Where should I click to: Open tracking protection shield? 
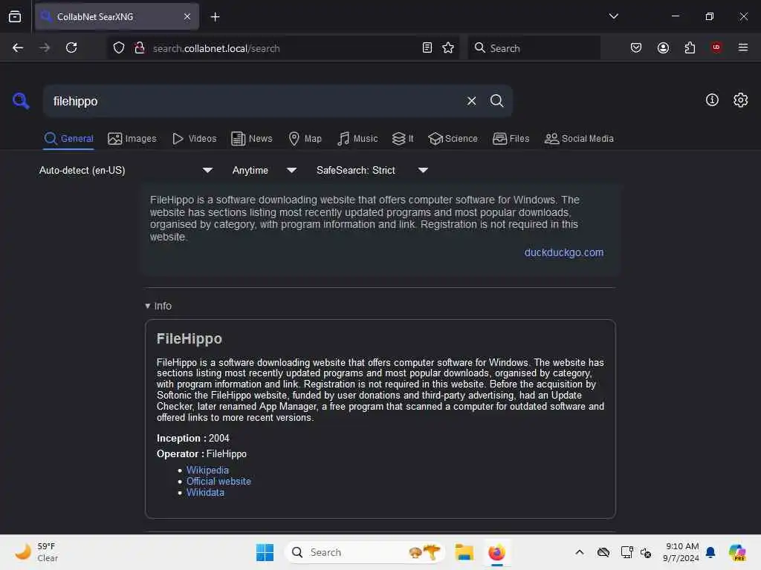pyautogui.click(x=119, y=47)
